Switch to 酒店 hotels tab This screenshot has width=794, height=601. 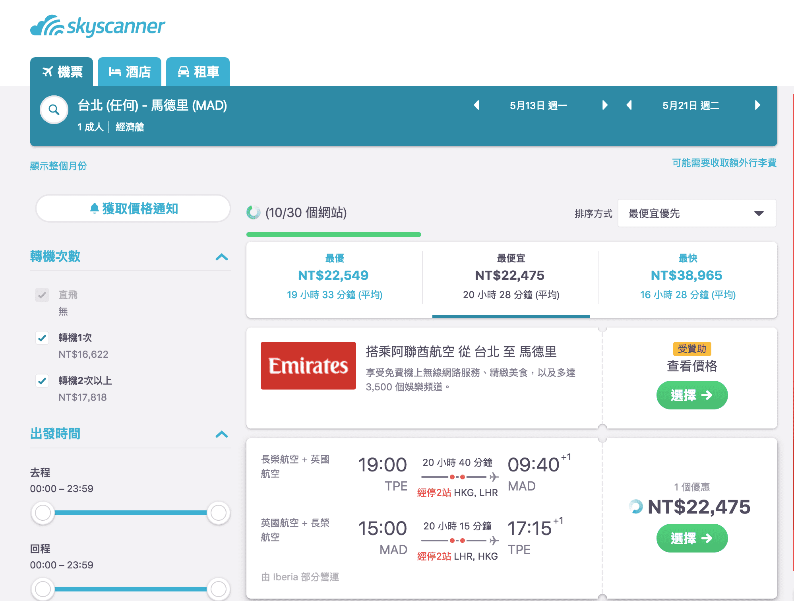[x=130, y=72]
